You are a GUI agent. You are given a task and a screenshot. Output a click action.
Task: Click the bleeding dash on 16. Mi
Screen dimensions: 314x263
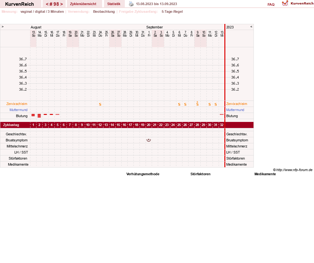(52, 115)
